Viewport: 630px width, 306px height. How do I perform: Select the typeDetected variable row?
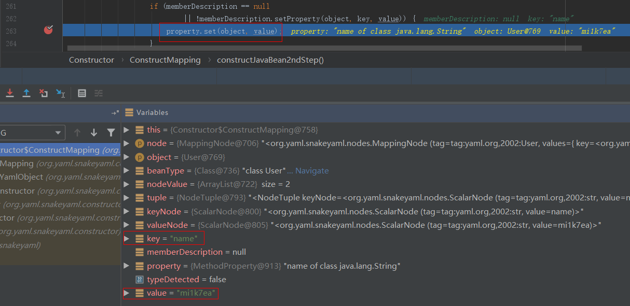point(186,280)
